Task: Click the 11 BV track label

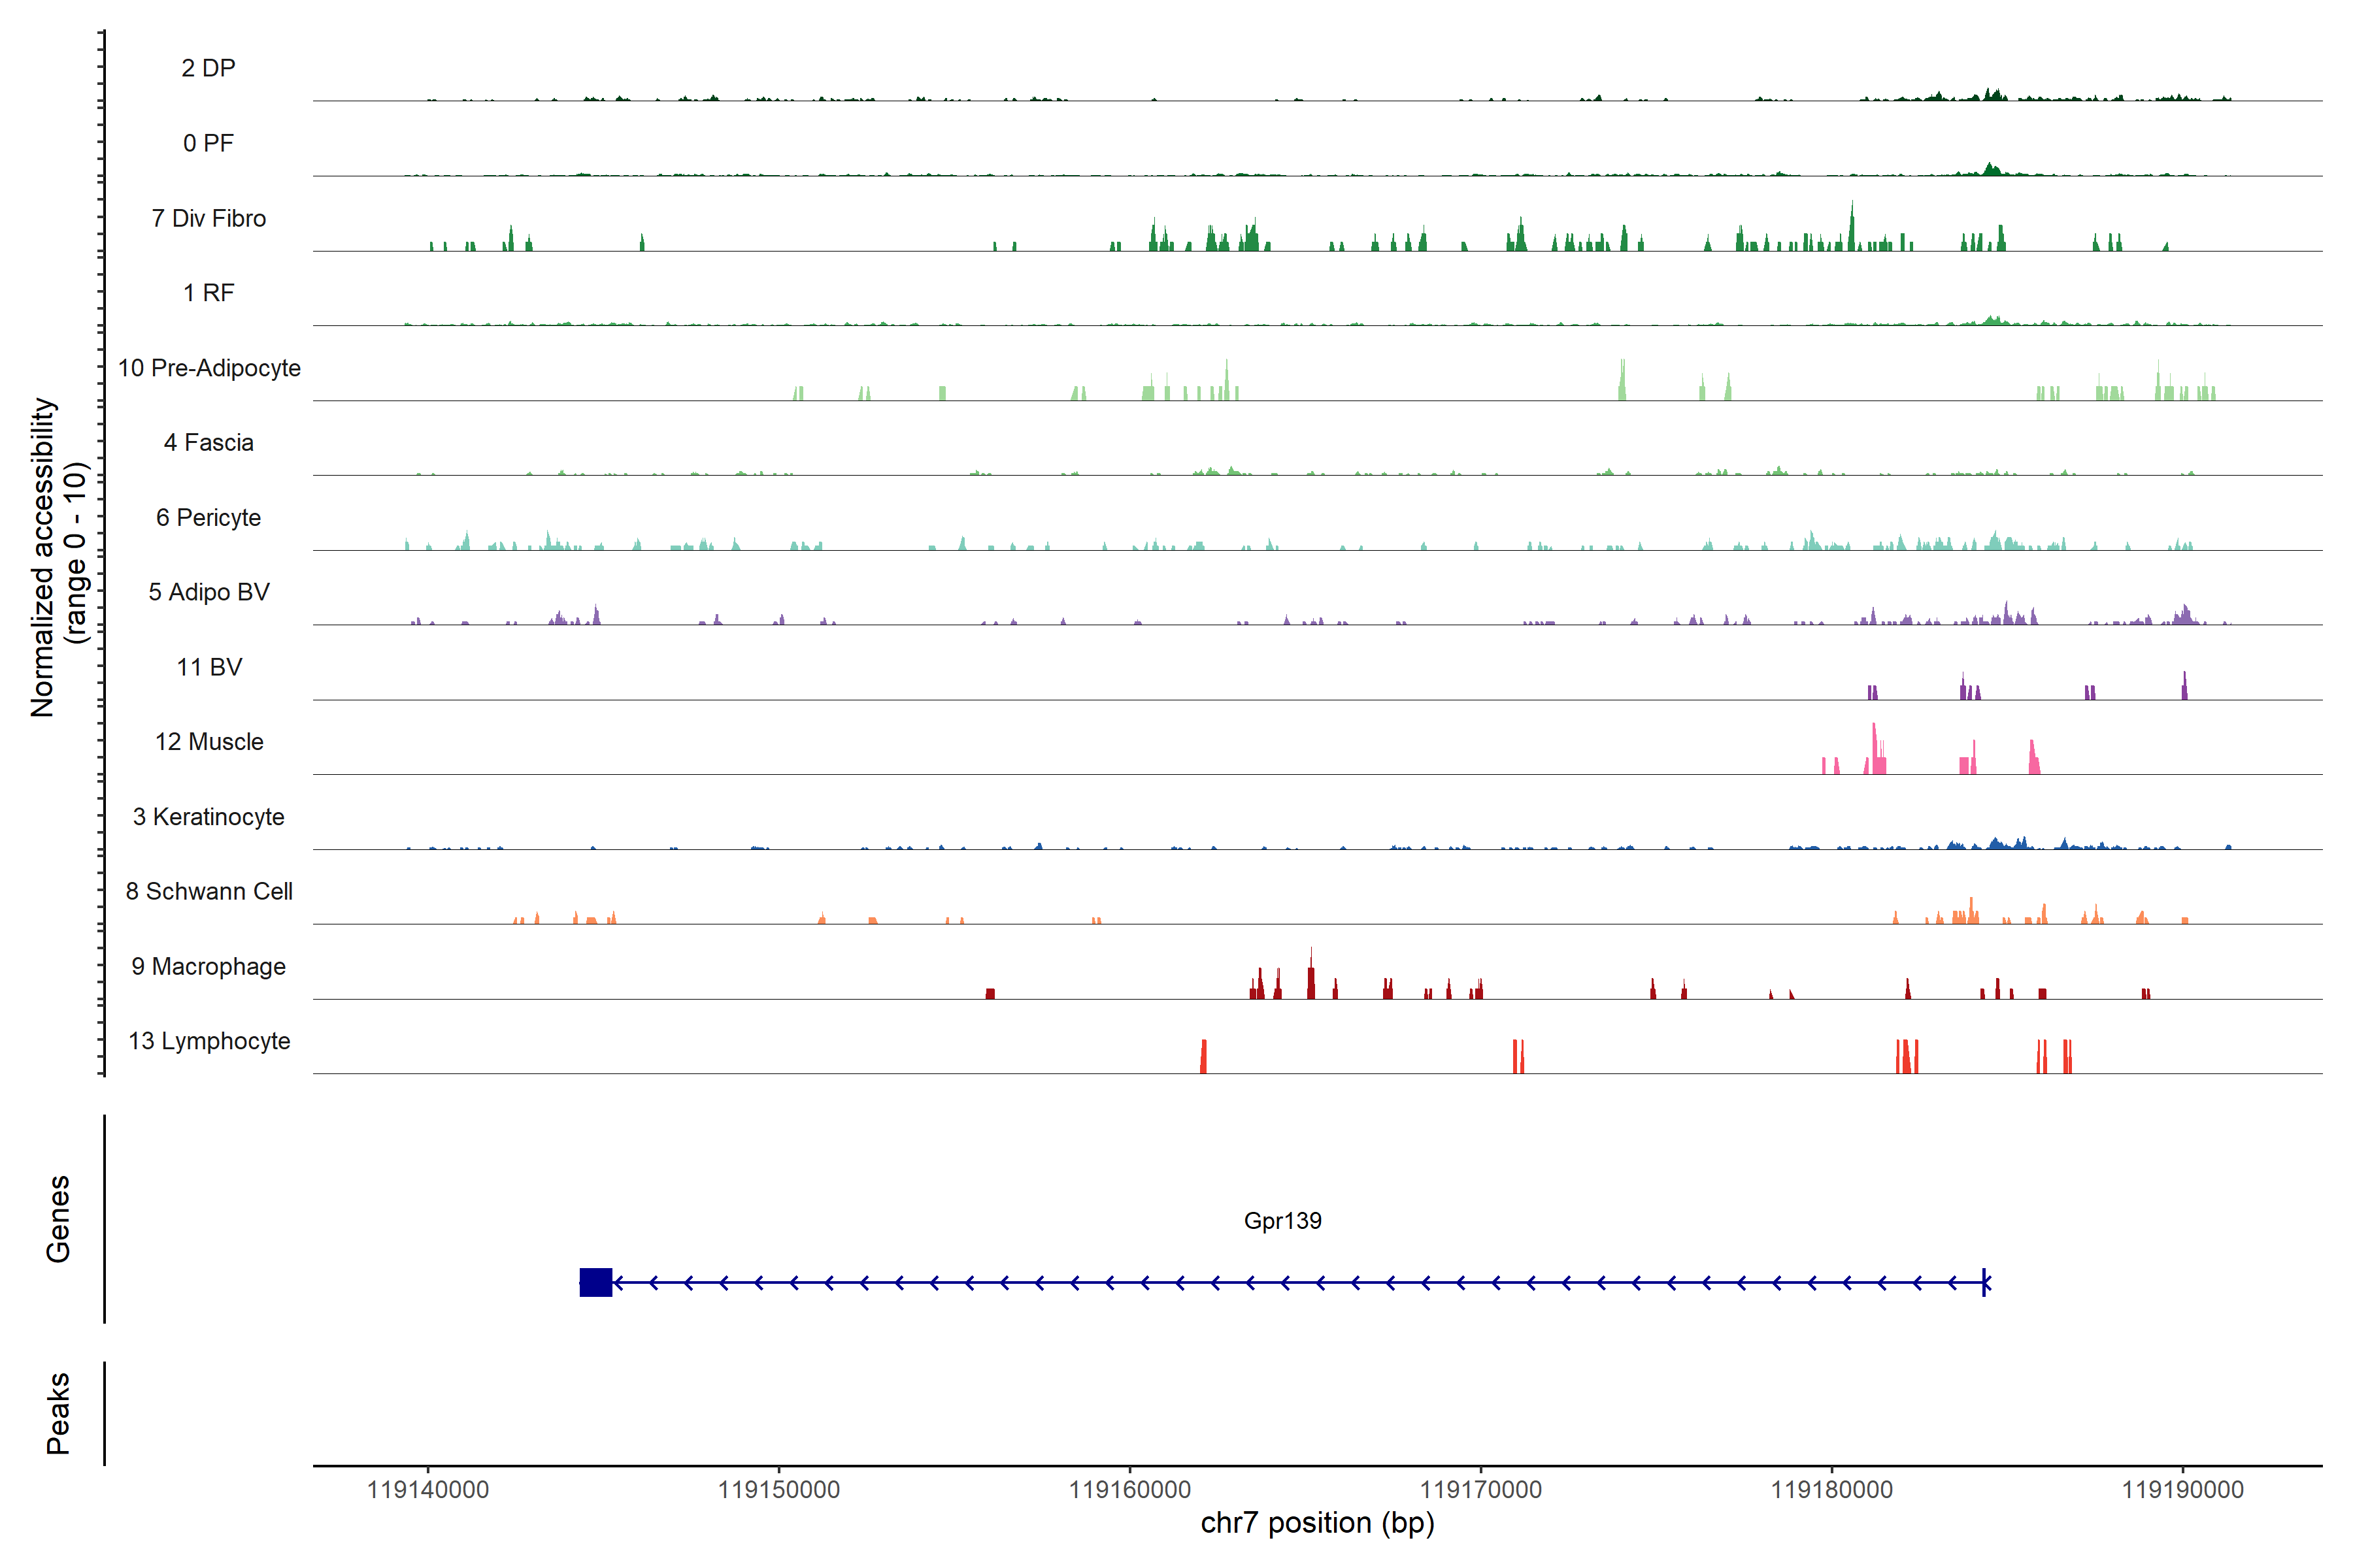Action: [208, 667]
